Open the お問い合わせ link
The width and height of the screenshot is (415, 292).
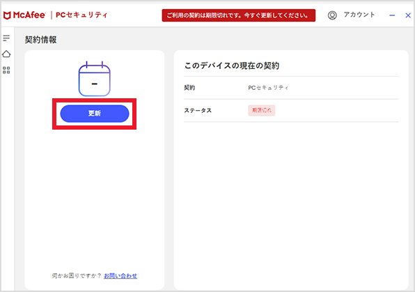pyautogui.click(x=120, y=276)
